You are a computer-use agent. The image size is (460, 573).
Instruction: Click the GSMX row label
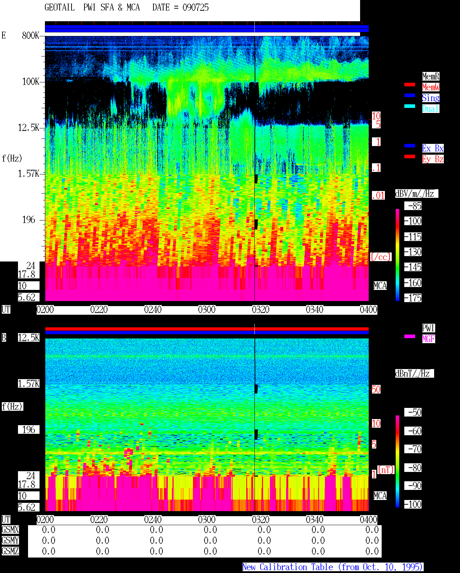[x=10, y=529]
